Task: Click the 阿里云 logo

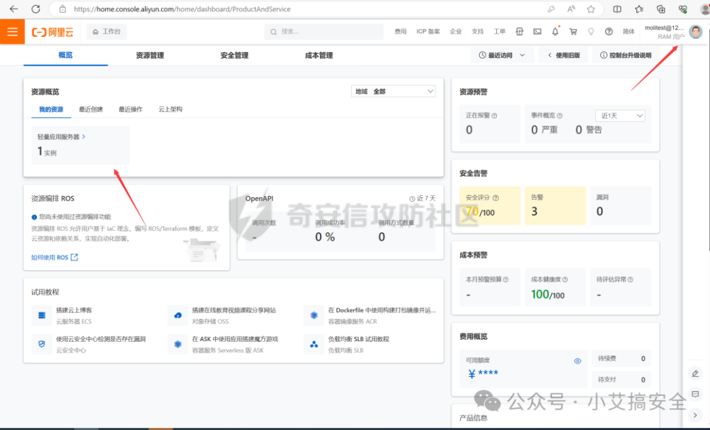Action: tap(53, 32)
